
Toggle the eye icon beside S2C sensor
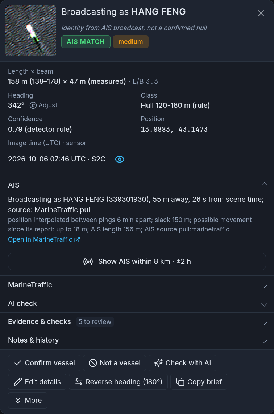[120, 159]
